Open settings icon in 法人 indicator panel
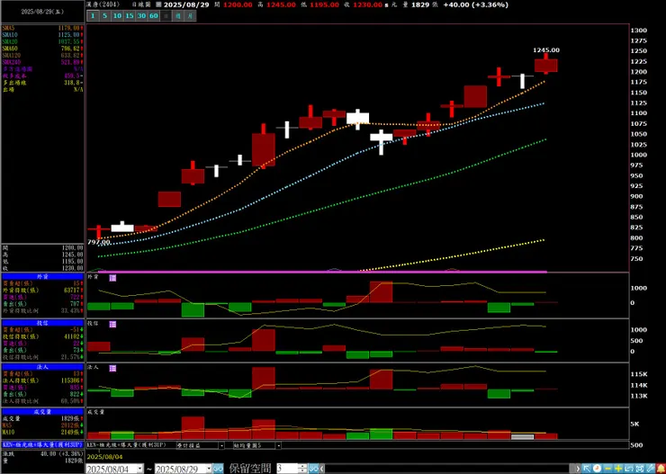The height and width of the screenshot is (474, 666). (112, 369)
